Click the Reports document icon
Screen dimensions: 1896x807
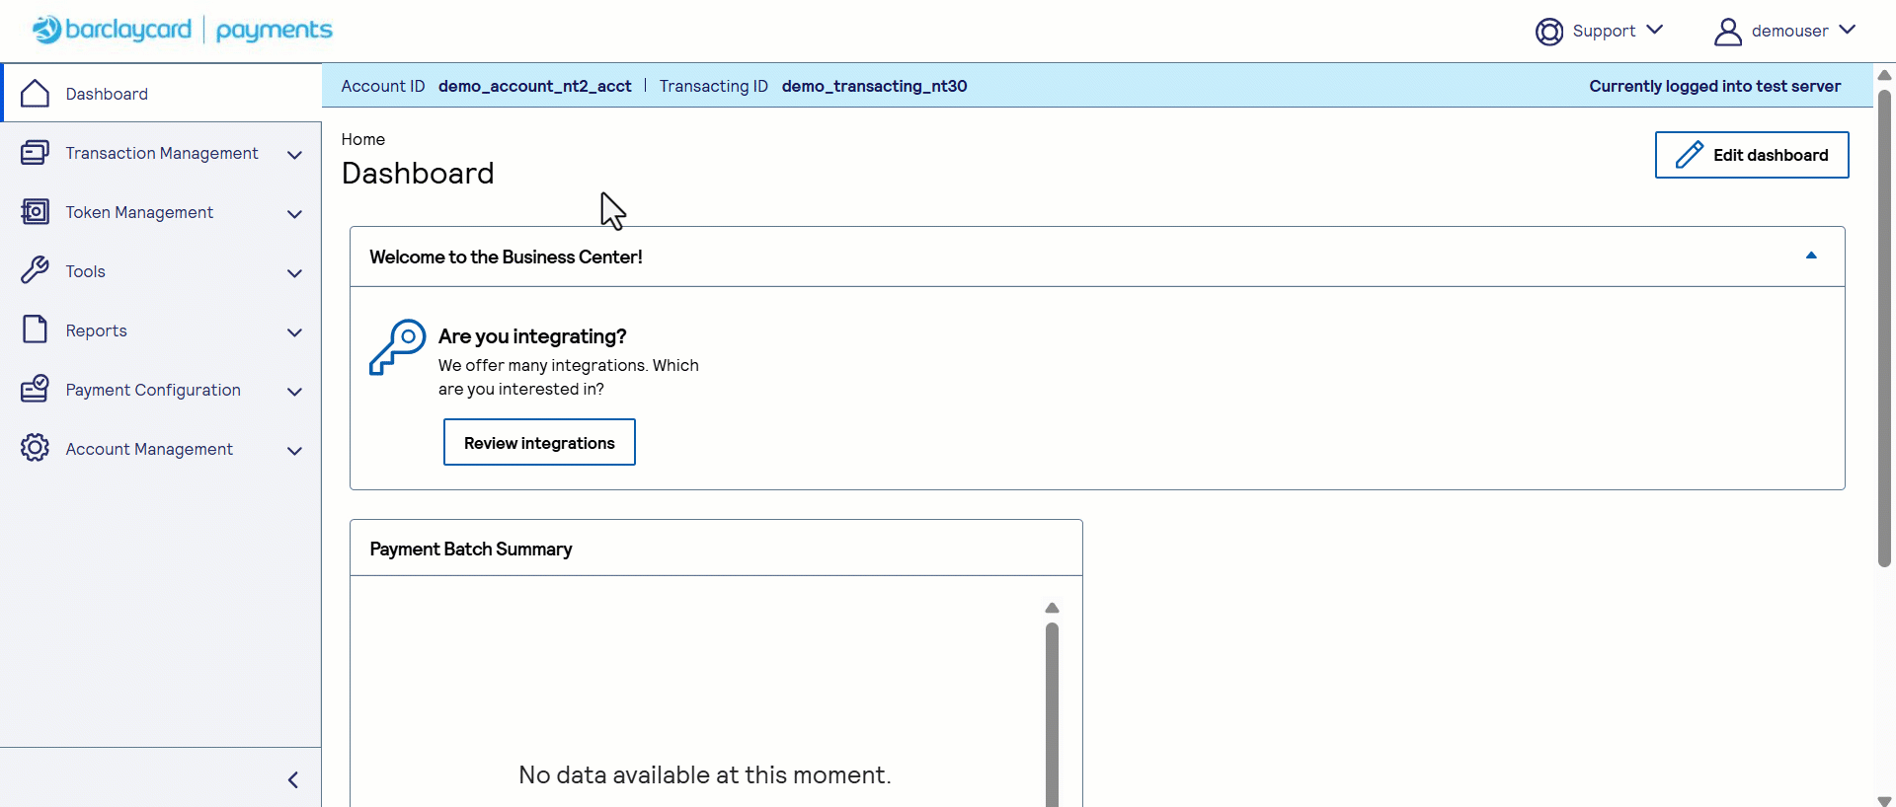click(35, 330)
